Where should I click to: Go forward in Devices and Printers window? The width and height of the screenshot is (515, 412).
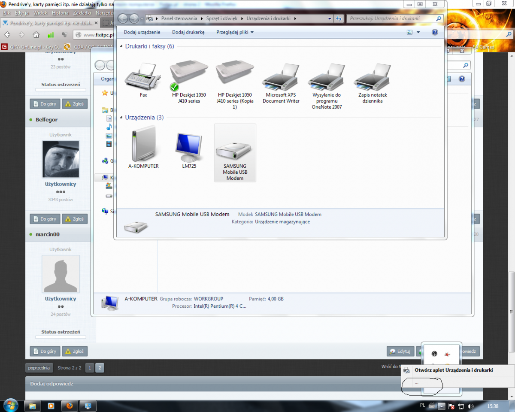(134, 18)
